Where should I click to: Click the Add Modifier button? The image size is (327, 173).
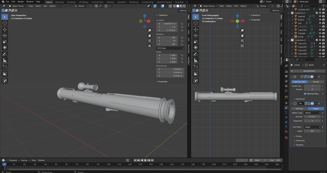[x=309, y=71]
